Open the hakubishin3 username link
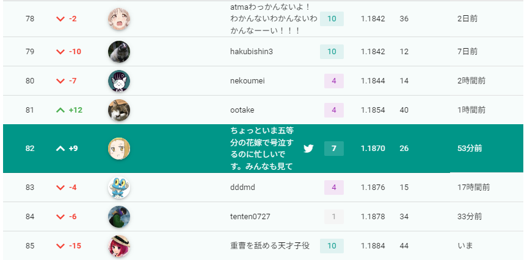 [x=252, y=52]
